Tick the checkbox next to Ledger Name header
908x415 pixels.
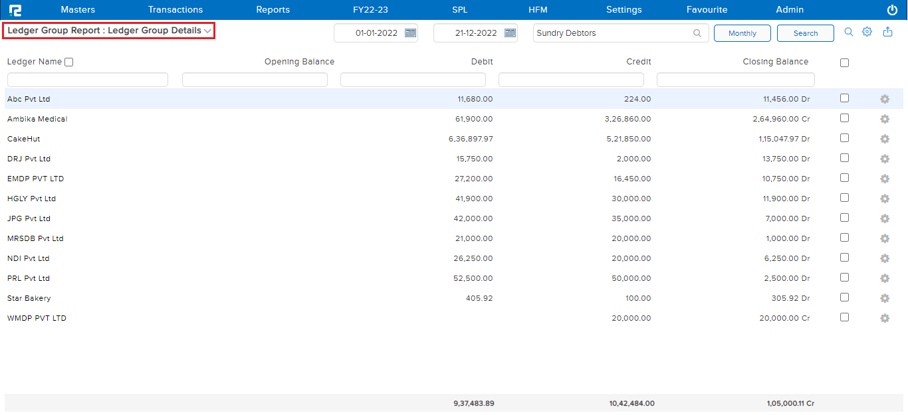[x=69, y=62]
